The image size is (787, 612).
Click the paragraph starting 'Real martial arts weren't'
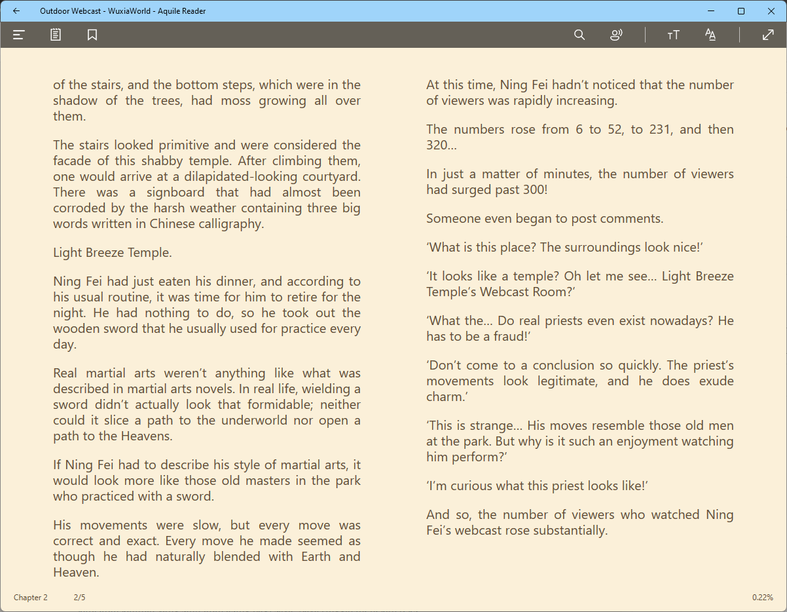pos(206,405)
